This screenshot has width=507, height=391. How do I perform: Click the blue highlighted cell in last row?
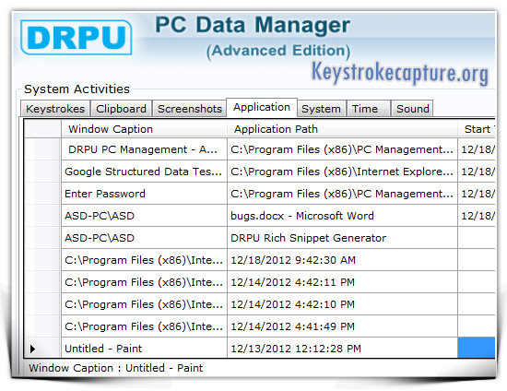tap(477, 348)
